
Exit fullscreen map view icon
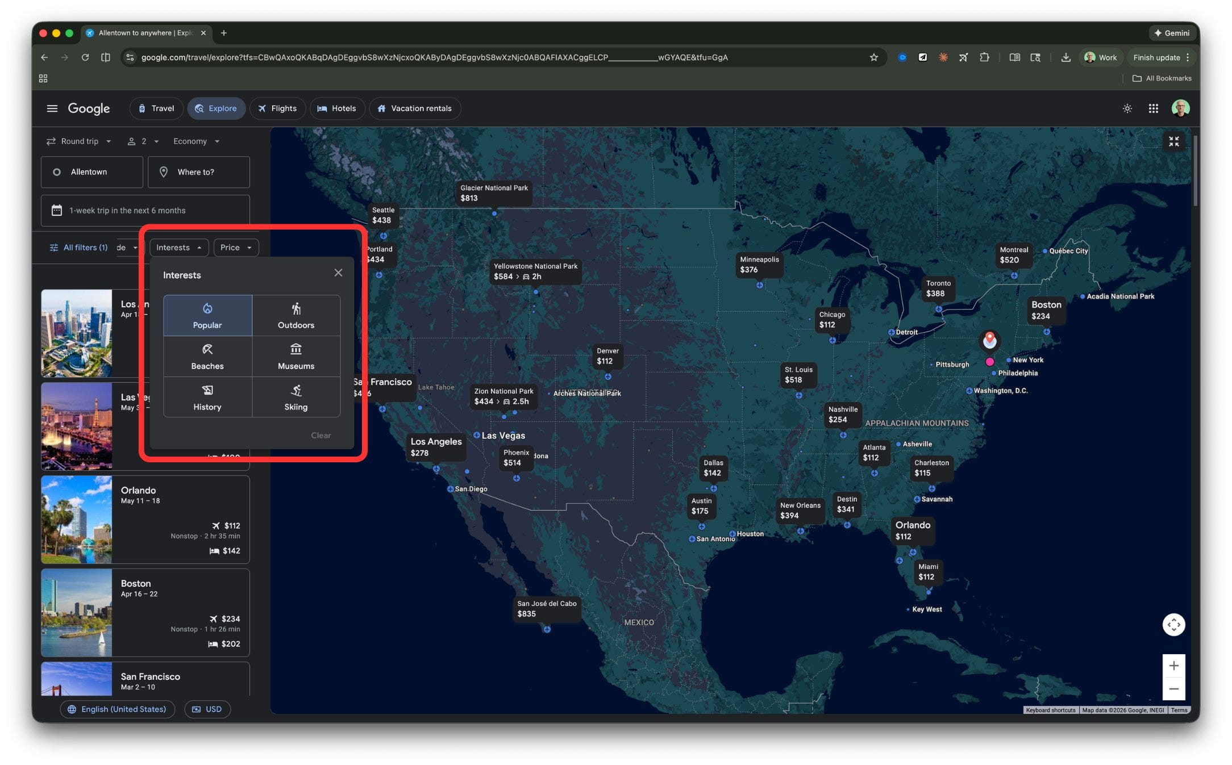[1173, 142]
